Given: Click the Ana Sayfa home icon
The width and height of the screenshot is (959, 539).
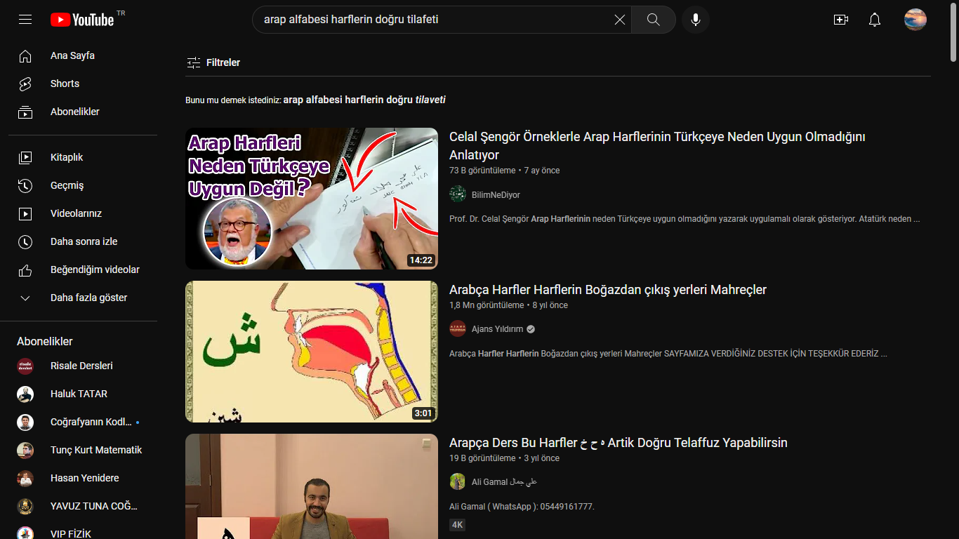Looking at the screenshot, I should pyautogui.click(x=25, y=55).
